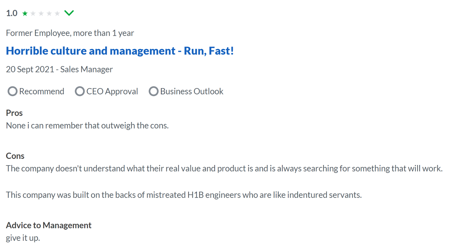
Task: Click the Business Outlook circle indicator
Action: 153,91
